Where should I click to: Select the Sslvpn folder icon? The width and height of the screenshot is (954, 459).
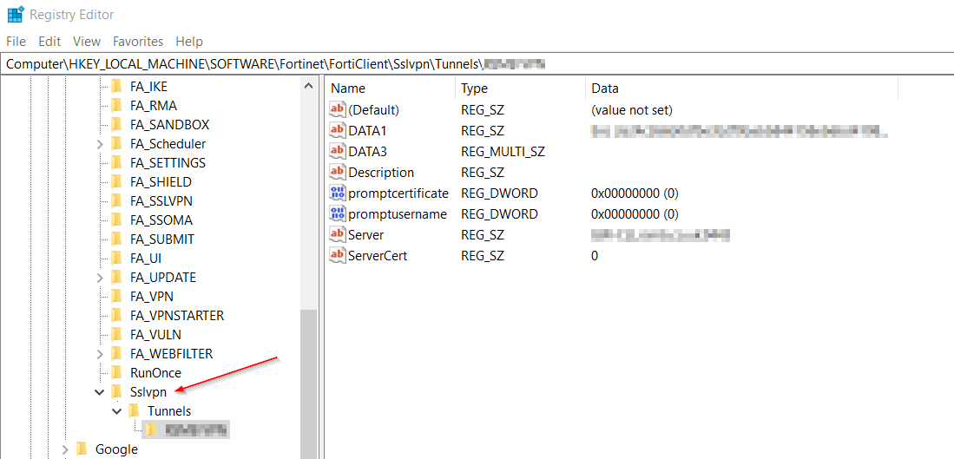click(117, 392)
